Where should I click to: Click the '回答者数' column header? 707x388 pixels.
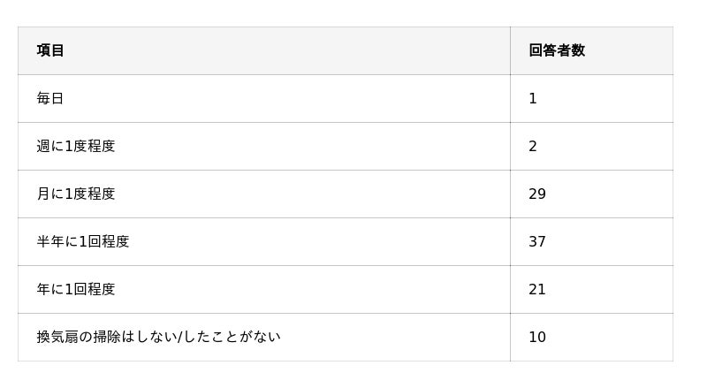pos(557,50)
